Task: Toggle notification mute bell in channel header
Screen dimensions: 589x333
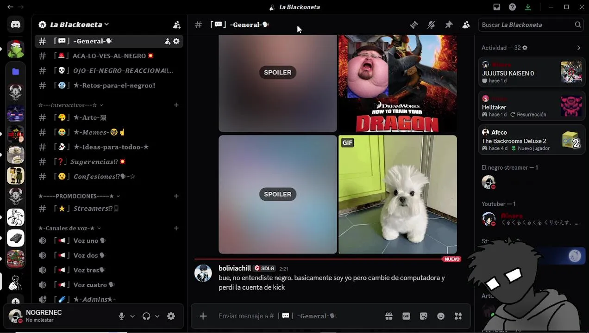Action: pos(431,25)
